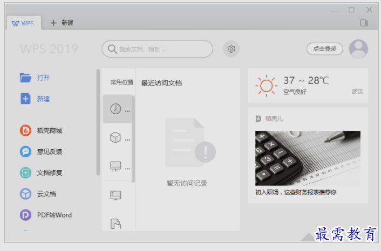Screen dimensions: 381x251
Task: Click the 文档修复 label
Action: [x=50, y=173]
